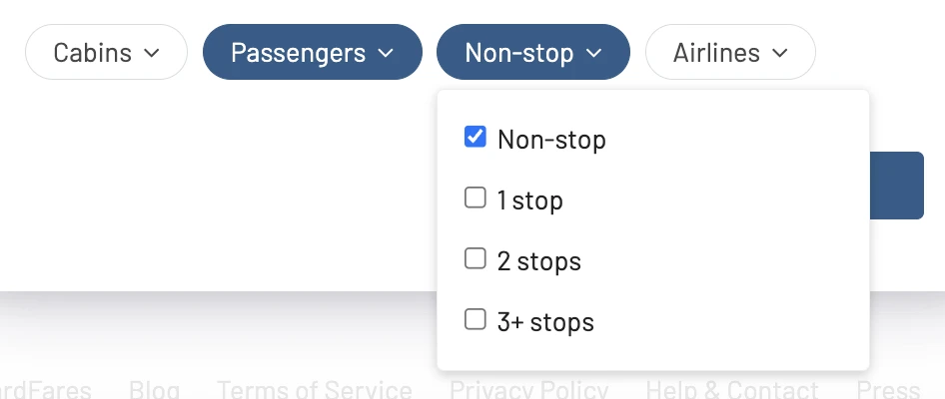Open the Passengers filter dropdown
Image resolution: width=945 pixels, height=399 pixels.
(x=313, y=52)
